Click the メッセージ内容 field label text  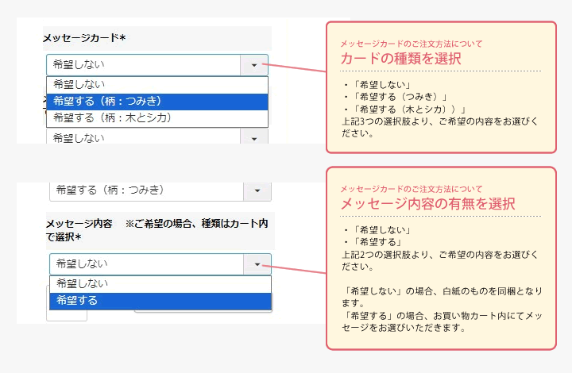(x=157, y=230)
